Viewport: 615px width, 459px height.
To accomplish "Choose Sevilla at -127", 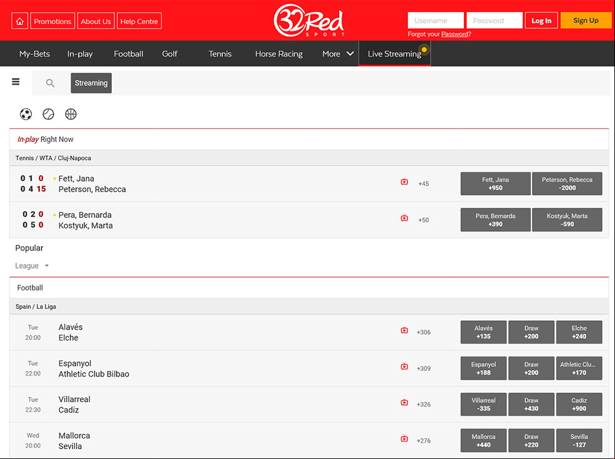I will click(x=579, y=440).
